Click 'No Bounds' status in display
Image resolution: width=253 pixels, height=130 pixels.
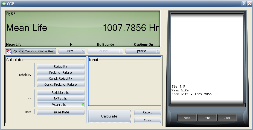[x=105, y=44]
